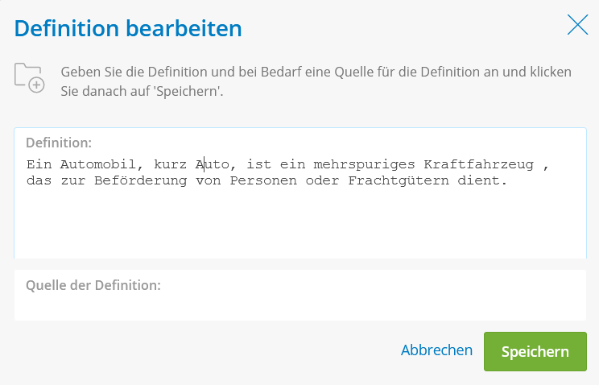599x385 pixels.
Task: Close the dialog with the X icon
Action: (x=577, y=25)
